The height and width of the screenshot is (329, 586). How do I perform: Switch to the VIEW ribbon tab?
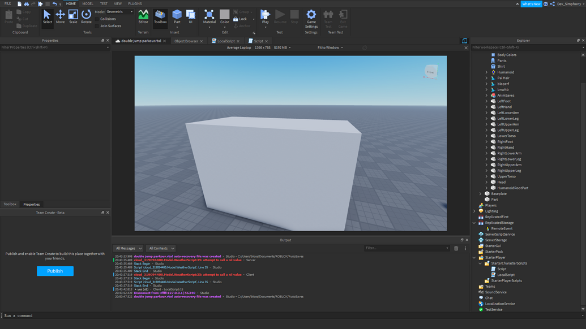(118, 4)
